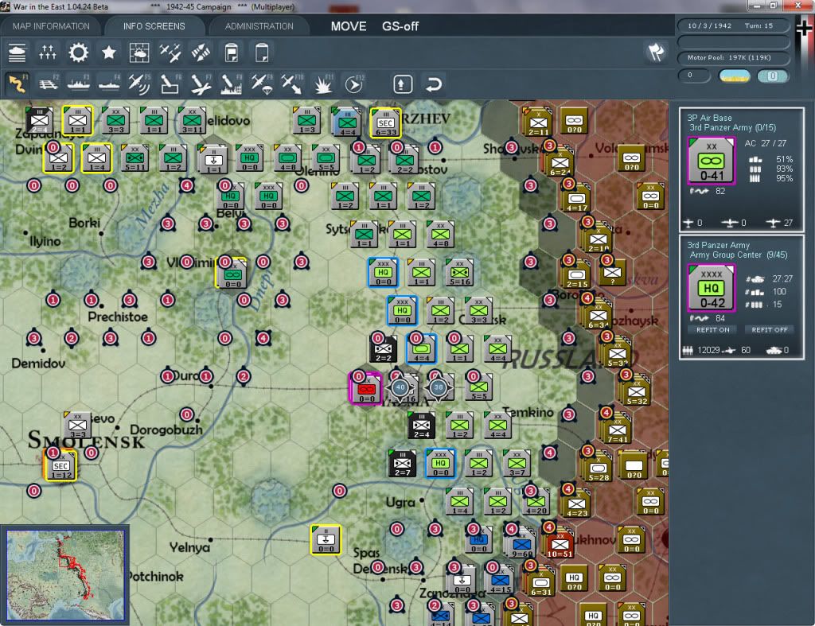Click the AC 27 / 27 aircraft value
Screen dimensions: 815x626
tap(766, 143)
